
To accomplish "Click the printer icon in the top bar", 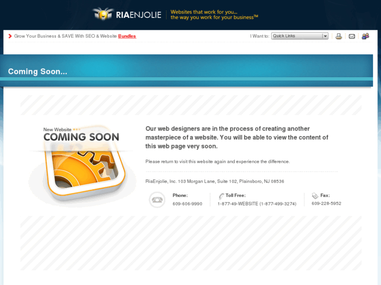I will click(339, 36).
